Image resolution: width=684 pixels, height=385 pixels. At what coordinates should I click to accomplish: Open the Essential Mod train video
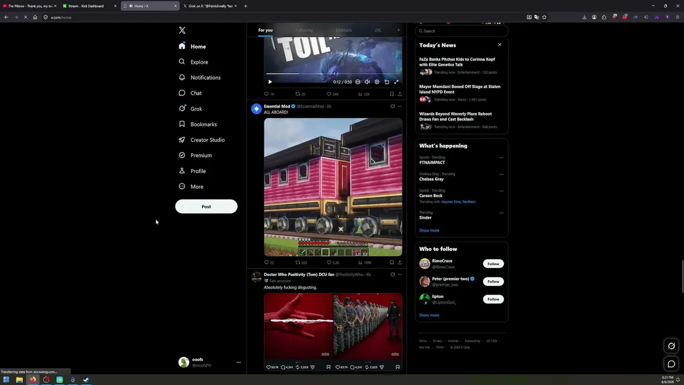tap(333, 187)
